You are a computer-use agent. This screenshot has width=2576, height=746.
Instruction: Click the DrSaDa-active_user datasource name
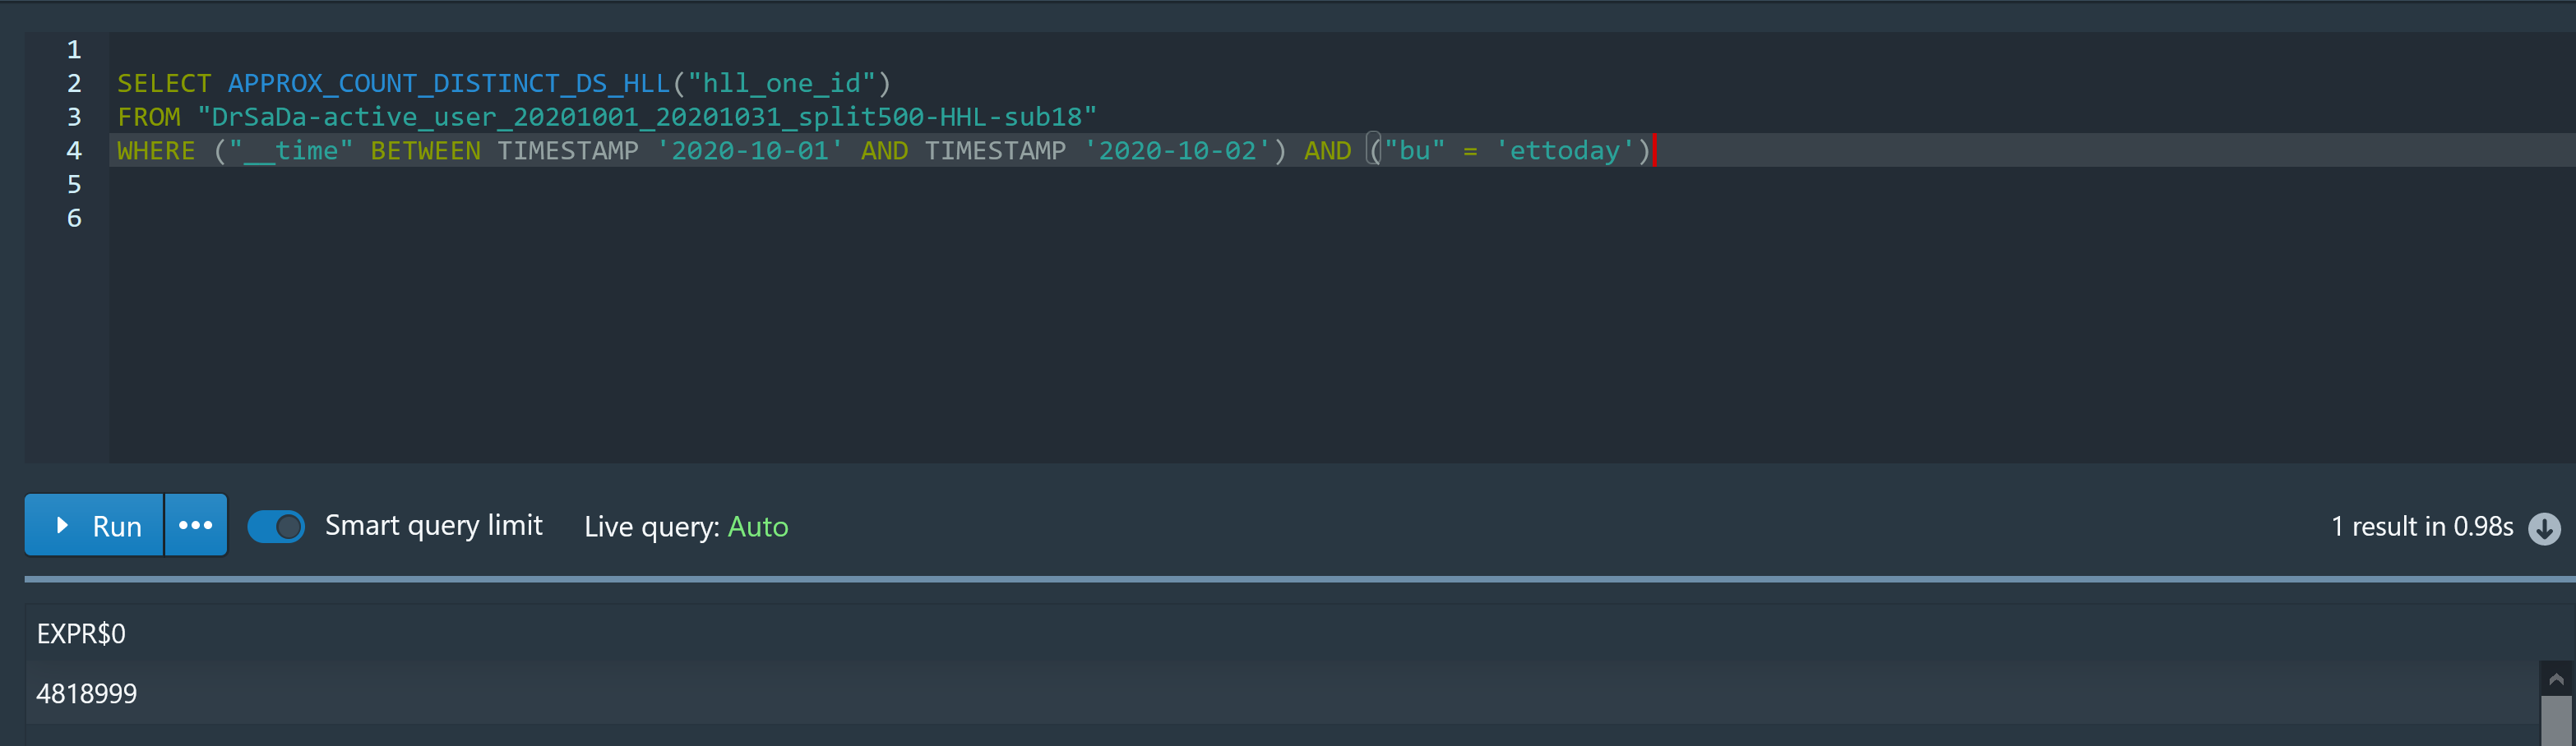[646, 117]
